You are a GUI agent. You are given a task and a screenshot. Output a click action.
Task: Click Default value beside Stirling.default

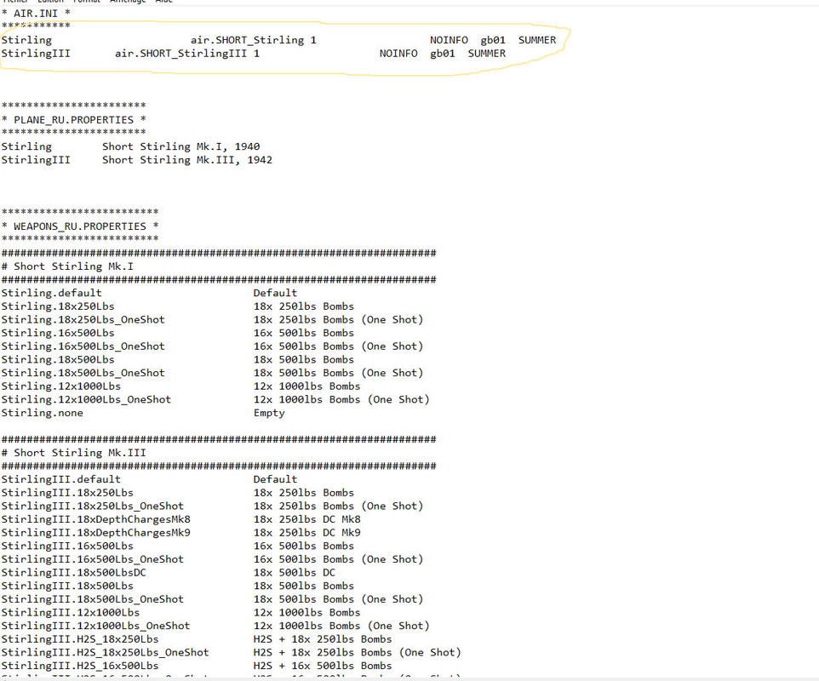coord(275,293)
